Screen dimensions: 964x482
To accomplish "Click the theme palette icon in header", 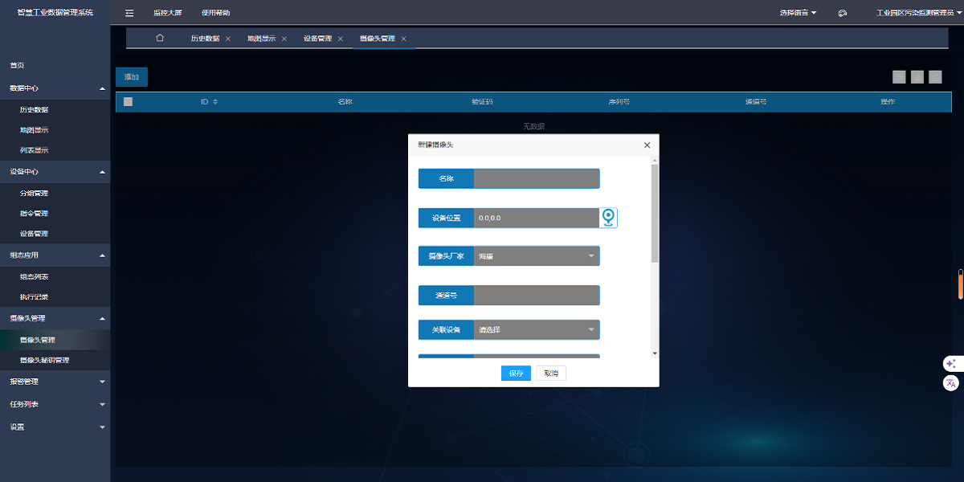I will (843, 13).
